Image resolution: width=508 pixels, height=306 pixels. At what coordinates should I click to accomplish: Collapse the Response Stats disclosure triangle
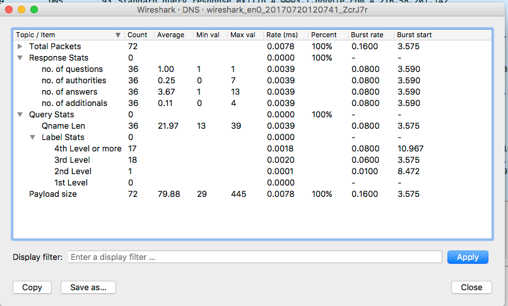(x=20, y=58)
